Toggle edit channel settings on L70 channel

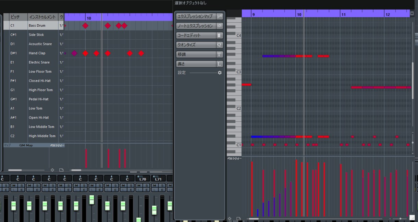146,190
